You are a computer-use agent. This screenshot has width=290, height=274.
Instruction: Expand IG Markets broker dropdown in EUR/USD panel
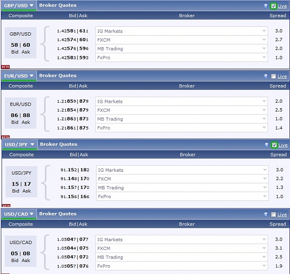[x=181, y=101]
